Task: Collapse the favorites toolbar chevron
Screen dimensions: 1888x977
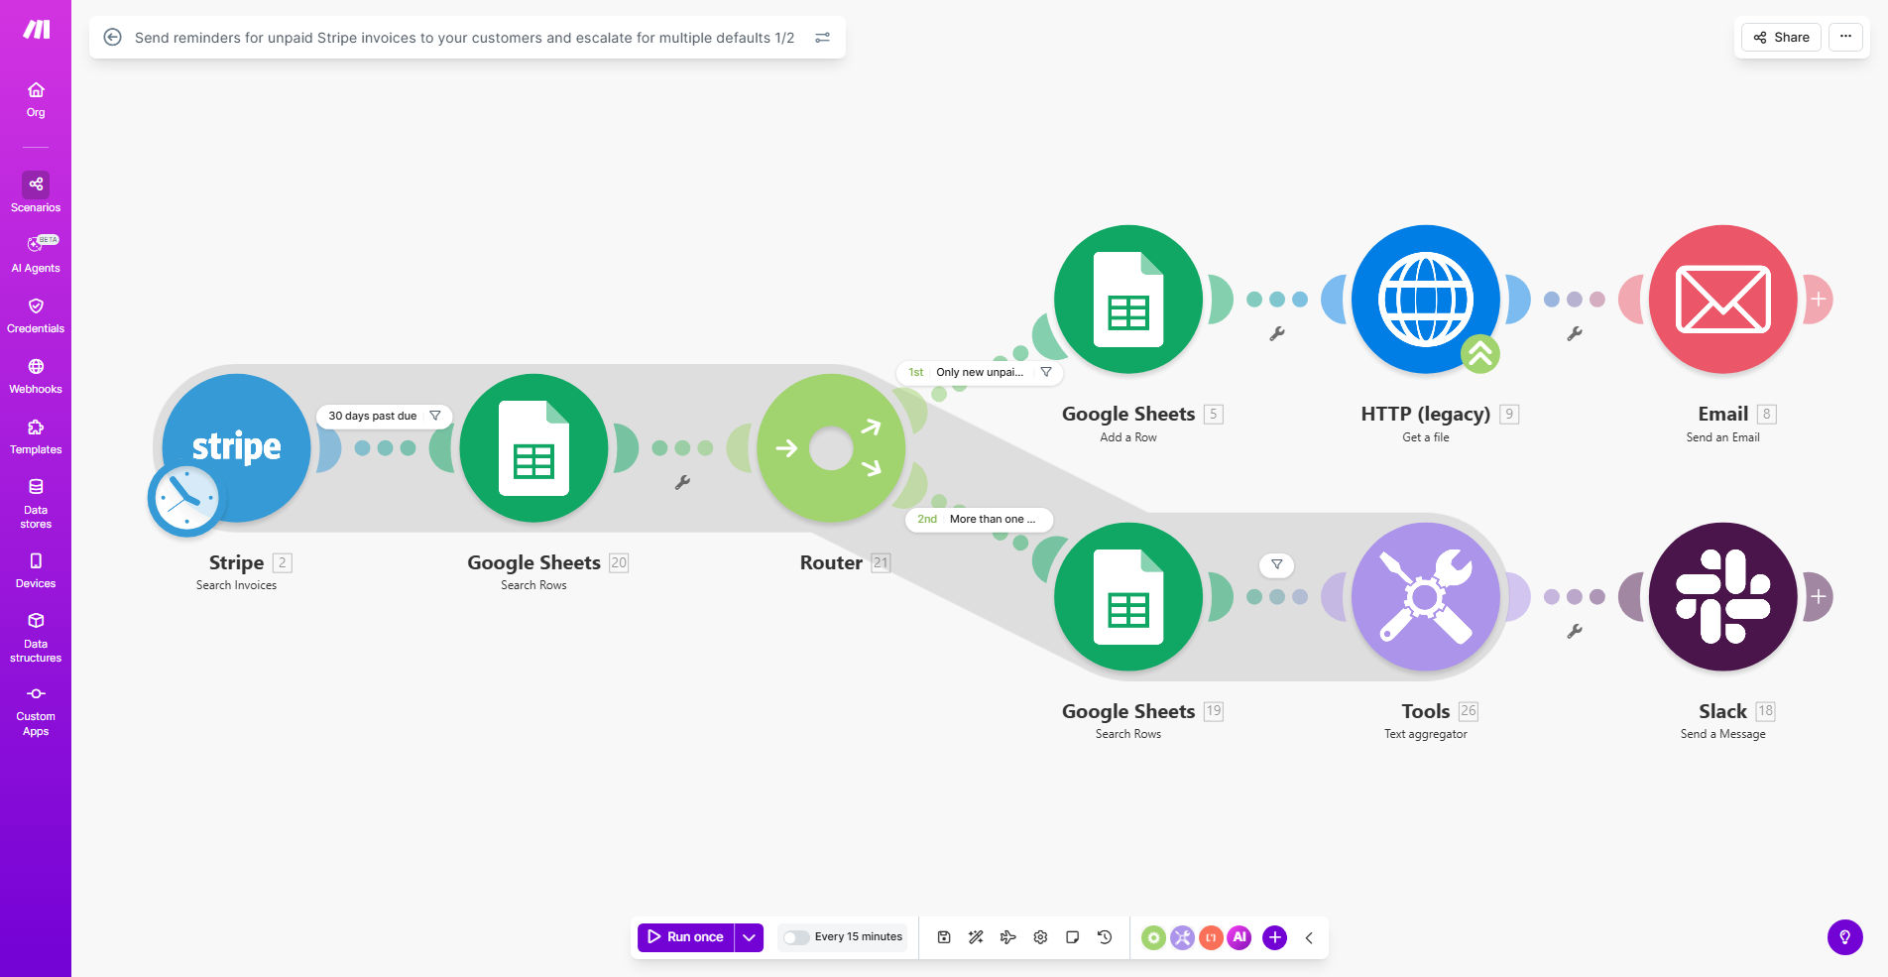Action: coord(1309,937)
